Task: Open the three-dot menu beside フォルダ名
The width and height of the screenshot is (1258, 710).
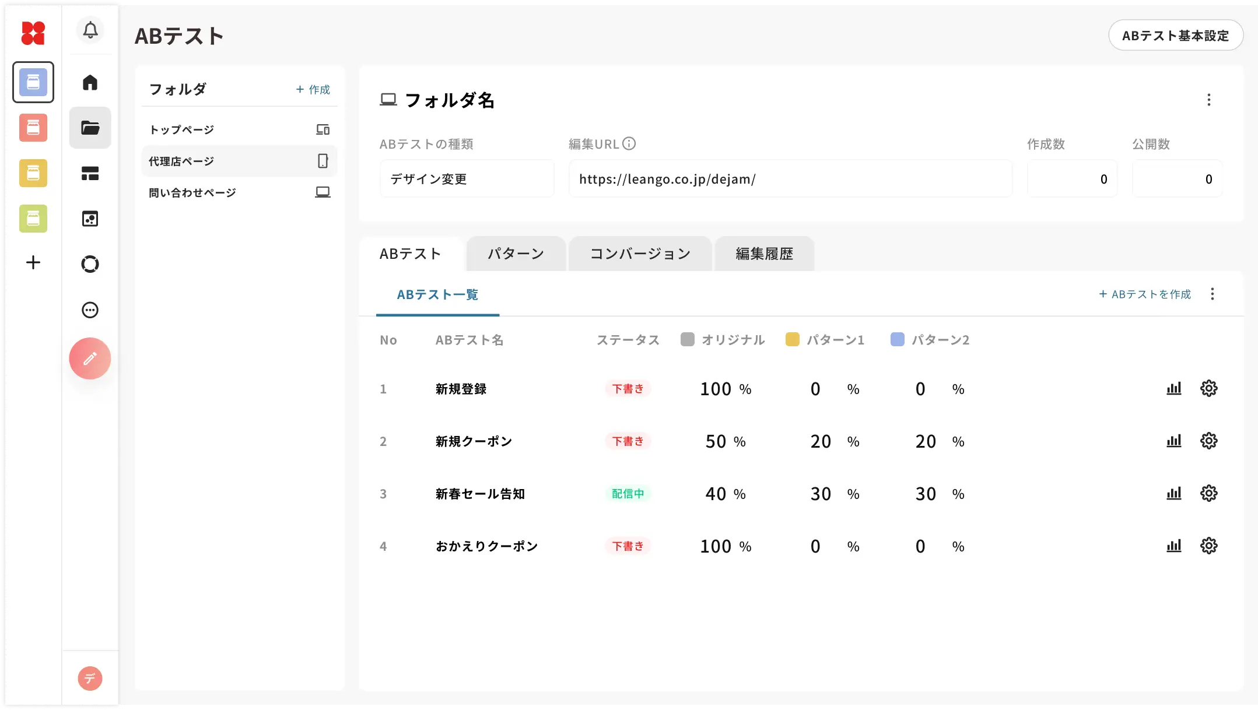Action: (1208, 100)
